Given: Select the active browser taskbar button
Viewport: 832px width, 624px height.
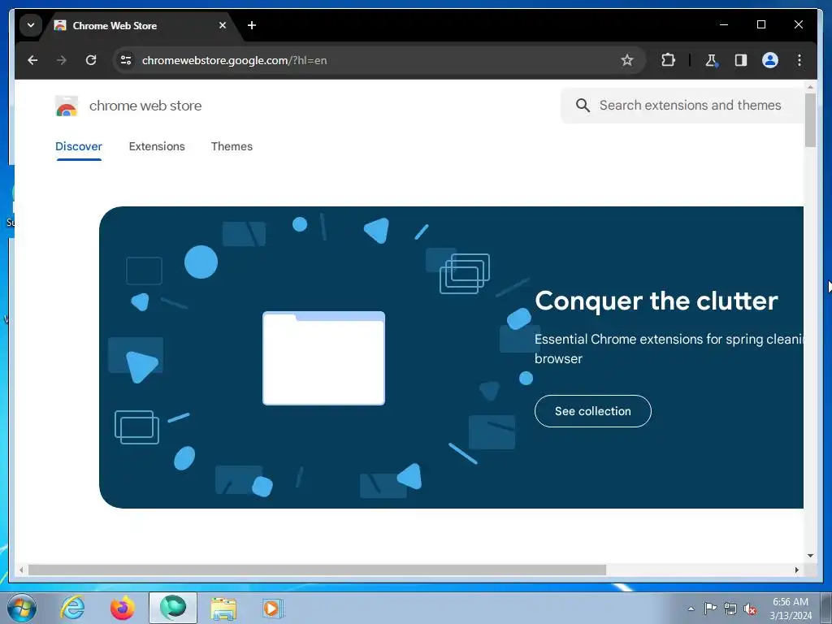Looking at the screenshot, I should [x=173, y=608].
